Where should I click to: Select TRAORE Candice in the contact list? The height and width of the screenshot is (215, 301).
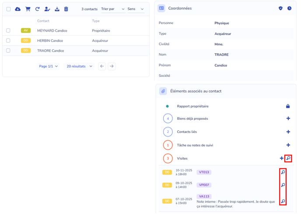point(51,50)
